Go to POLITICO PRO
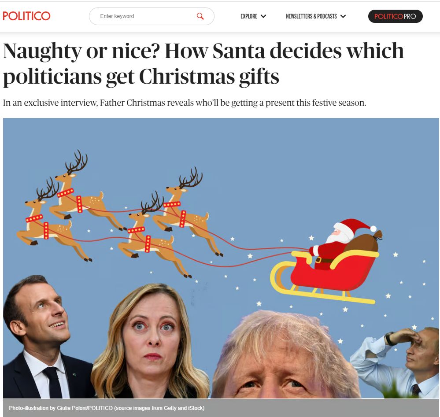 [x=395, y=16]
